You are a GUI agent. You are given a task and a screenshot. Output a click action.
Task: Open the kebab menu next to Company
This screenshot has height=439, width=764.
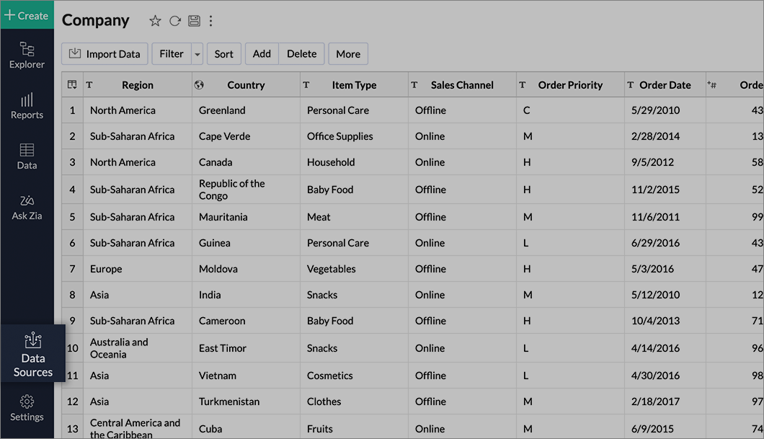click(210, 21)
